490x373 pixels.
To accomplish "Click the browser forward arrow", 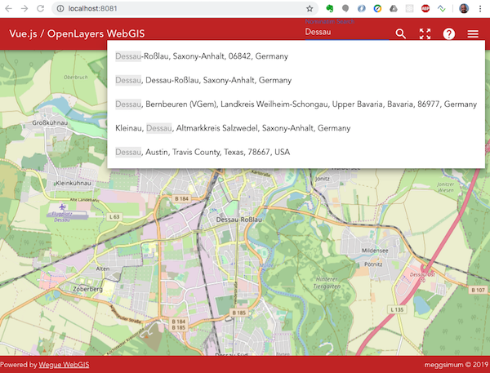I will [x=24, y=8].
